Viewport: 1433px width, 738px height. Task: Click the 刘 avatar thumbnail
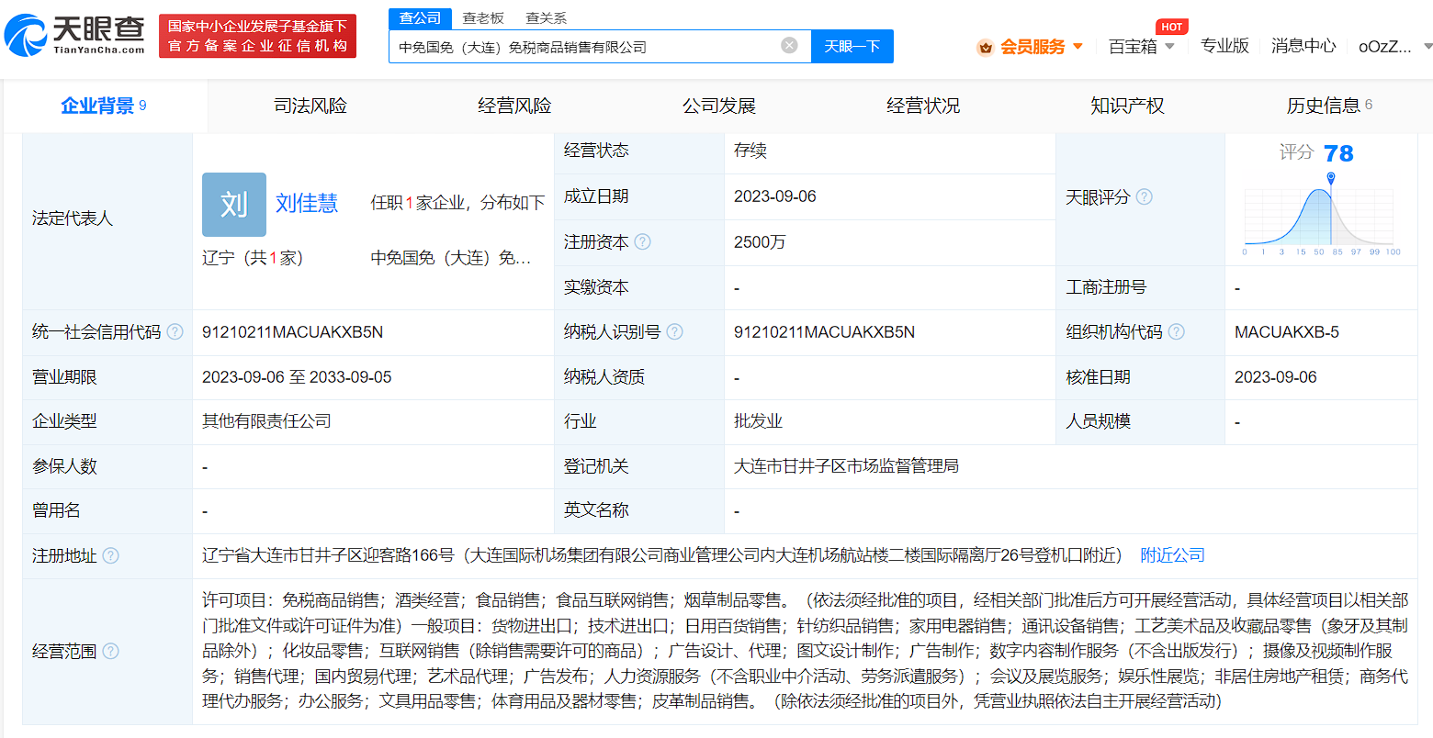(234, 204)
